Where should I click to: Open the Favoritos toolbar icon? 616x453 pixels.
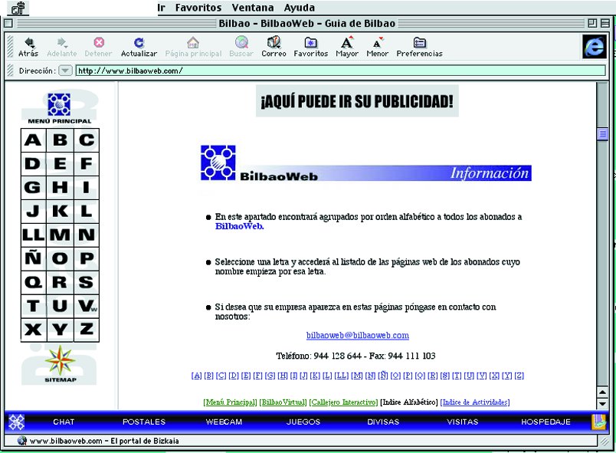(311, 42)
